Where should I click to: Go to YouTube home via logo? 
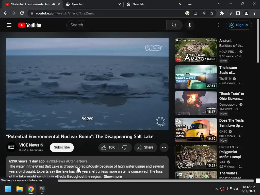click(x=30, y=25)
